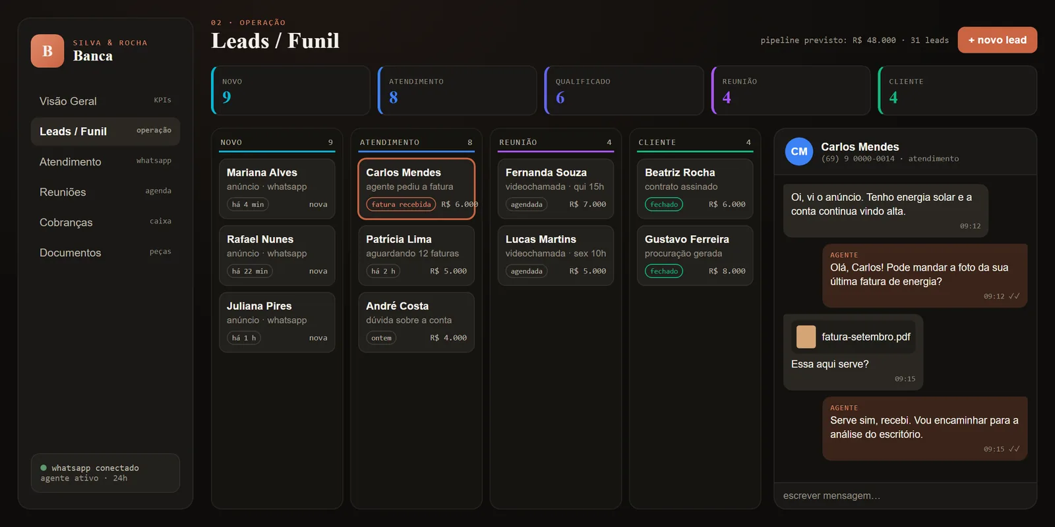The width and height of the screenshot is (1055, 527).
Task: Select the Novo summary tile showing 9
Action: [291, 90]
